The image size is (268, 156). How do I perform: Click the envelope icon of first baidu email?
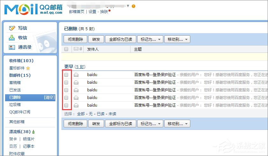pyautogui.click(x=76, y=75)
